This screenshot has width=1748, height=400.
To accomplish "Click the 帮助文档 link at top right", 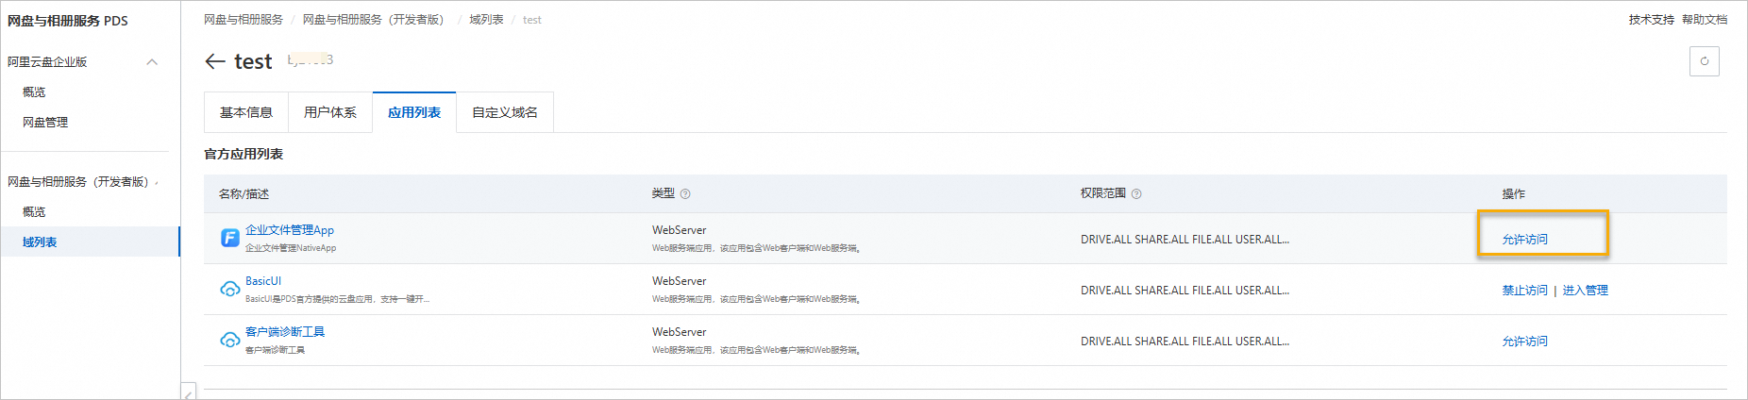I will pyautogui.click(x=1705, y=19).
